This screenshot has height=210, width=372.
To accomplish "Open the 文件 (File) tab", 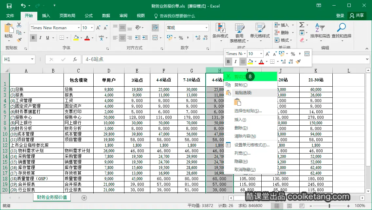I will [10, 16].
